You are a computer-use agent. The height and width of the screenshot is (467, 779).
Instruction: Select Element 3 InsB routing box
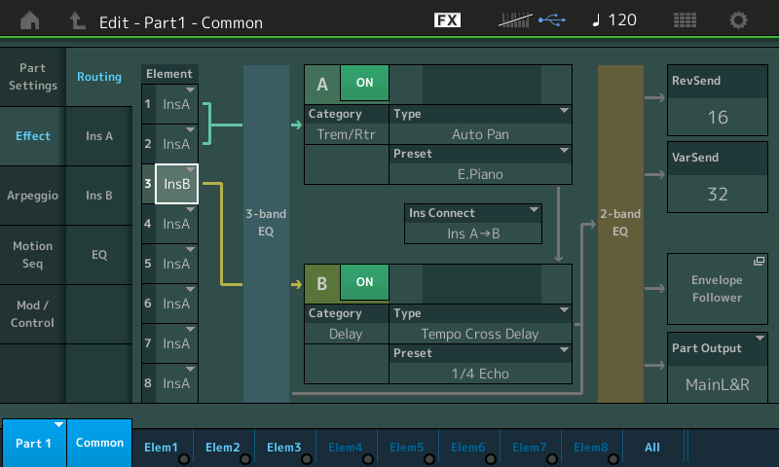(176, 183)
